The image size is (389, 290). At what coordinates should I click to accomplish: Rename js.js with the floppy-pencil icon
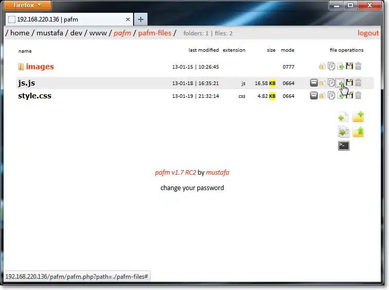(349, 82)
